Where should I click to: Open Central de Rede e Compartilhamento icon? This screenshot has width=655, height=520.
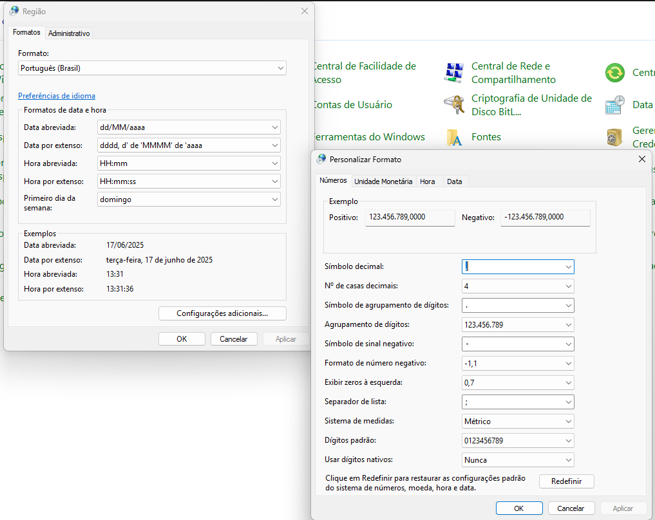pos(455,73)
